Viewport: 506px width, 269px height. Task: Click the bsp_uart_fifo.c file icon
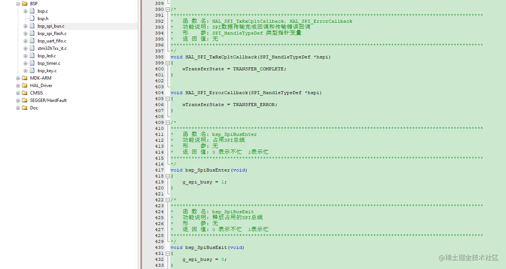32,41
